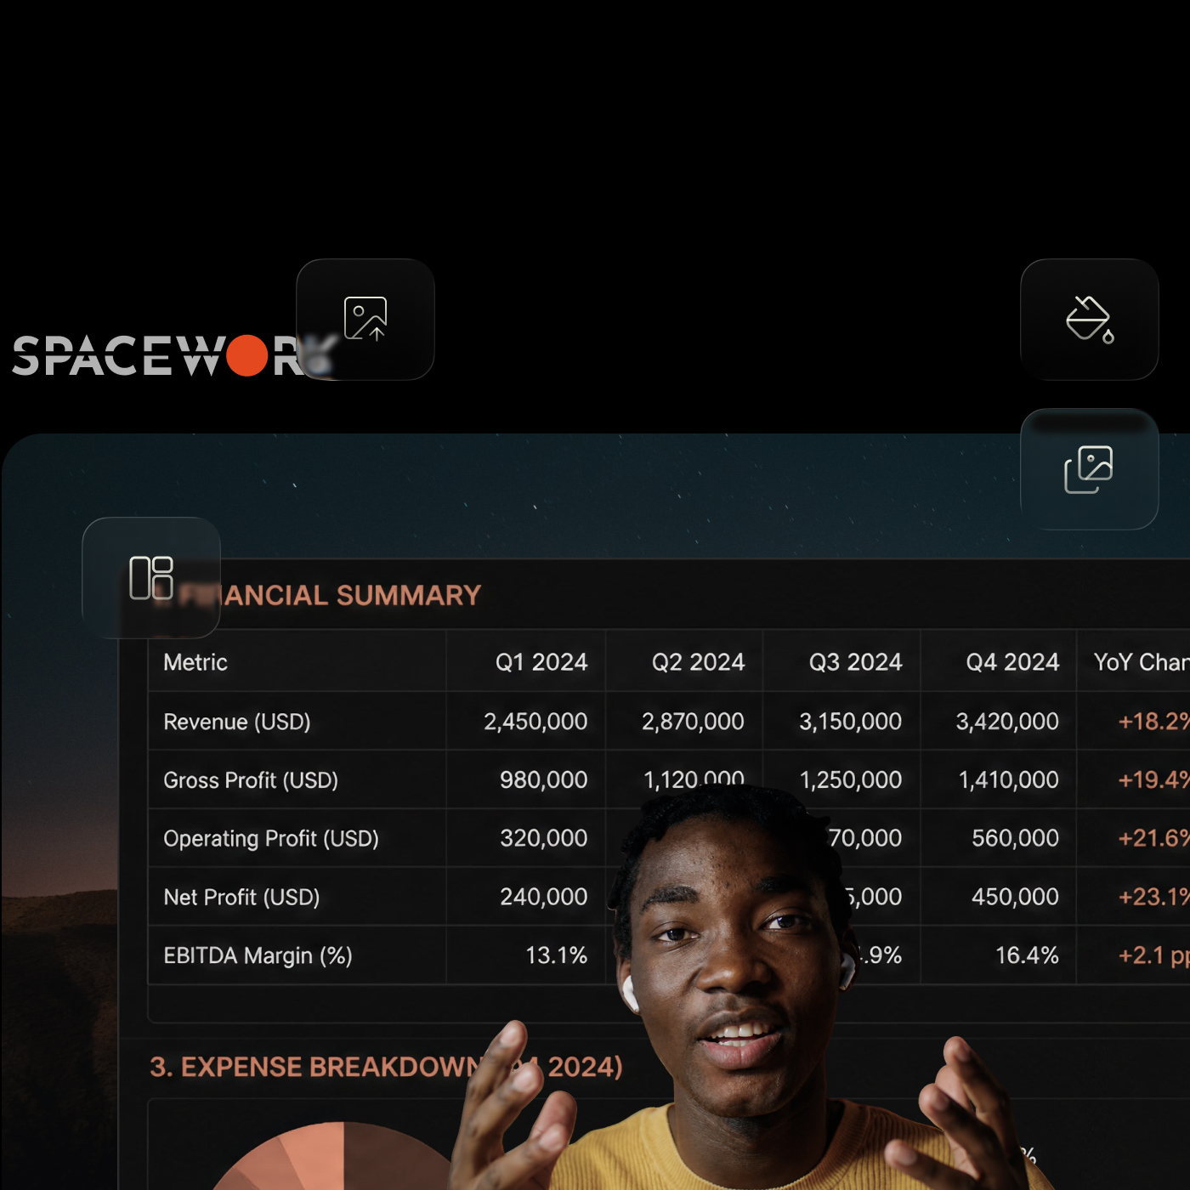Click the 3,150,000 revenue cell
Image resolution: width=1190 pixels, height=1190 pixels.
[x=850, y=722]
